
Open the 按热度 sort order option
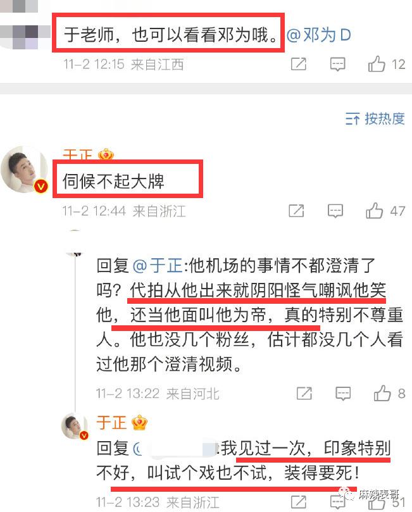click(x=375, y=118)
